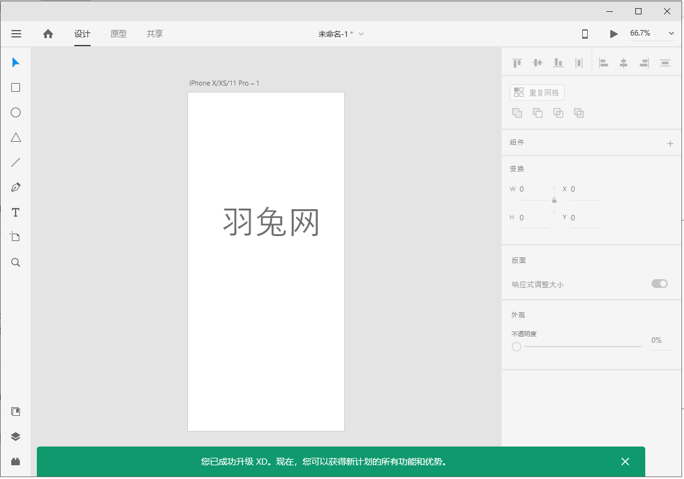Screen dimensions: 684x479
Task: Click the mobile device preview icon
Action: tap(585, 34)
